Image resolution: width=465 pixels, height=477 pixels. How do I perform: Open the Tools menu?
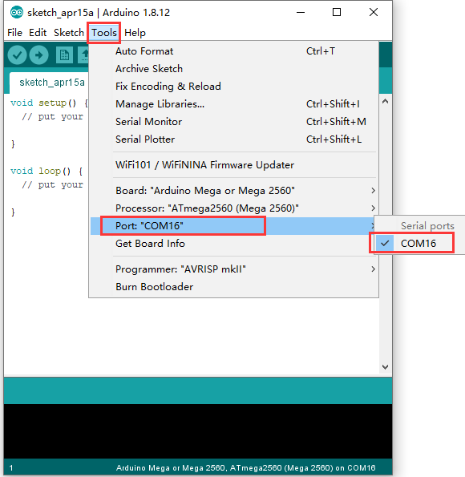(104, 33)
